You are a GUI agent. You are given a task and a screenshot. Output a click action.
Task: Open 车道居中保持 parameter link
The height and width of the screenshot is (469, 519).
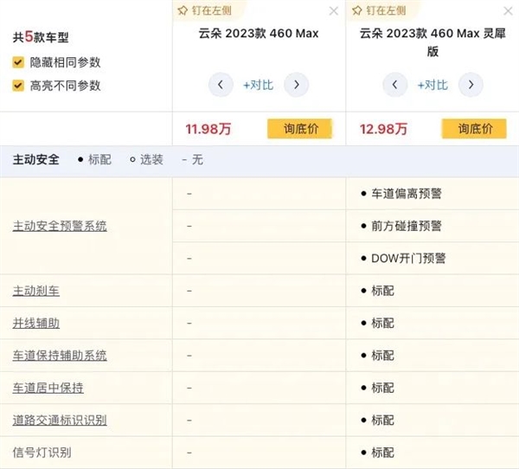(48, 388)
